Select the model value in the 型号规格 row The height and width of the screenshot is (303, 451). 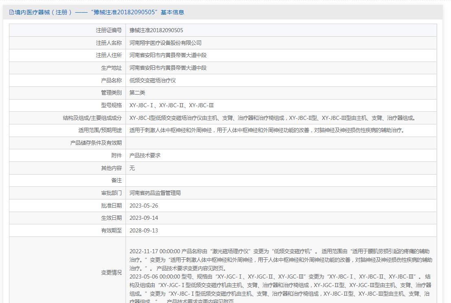click(172, 105)
